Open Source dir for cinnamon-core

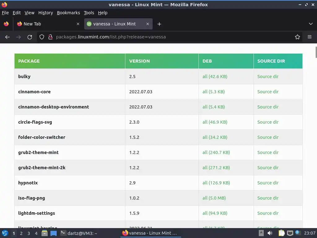268,92
